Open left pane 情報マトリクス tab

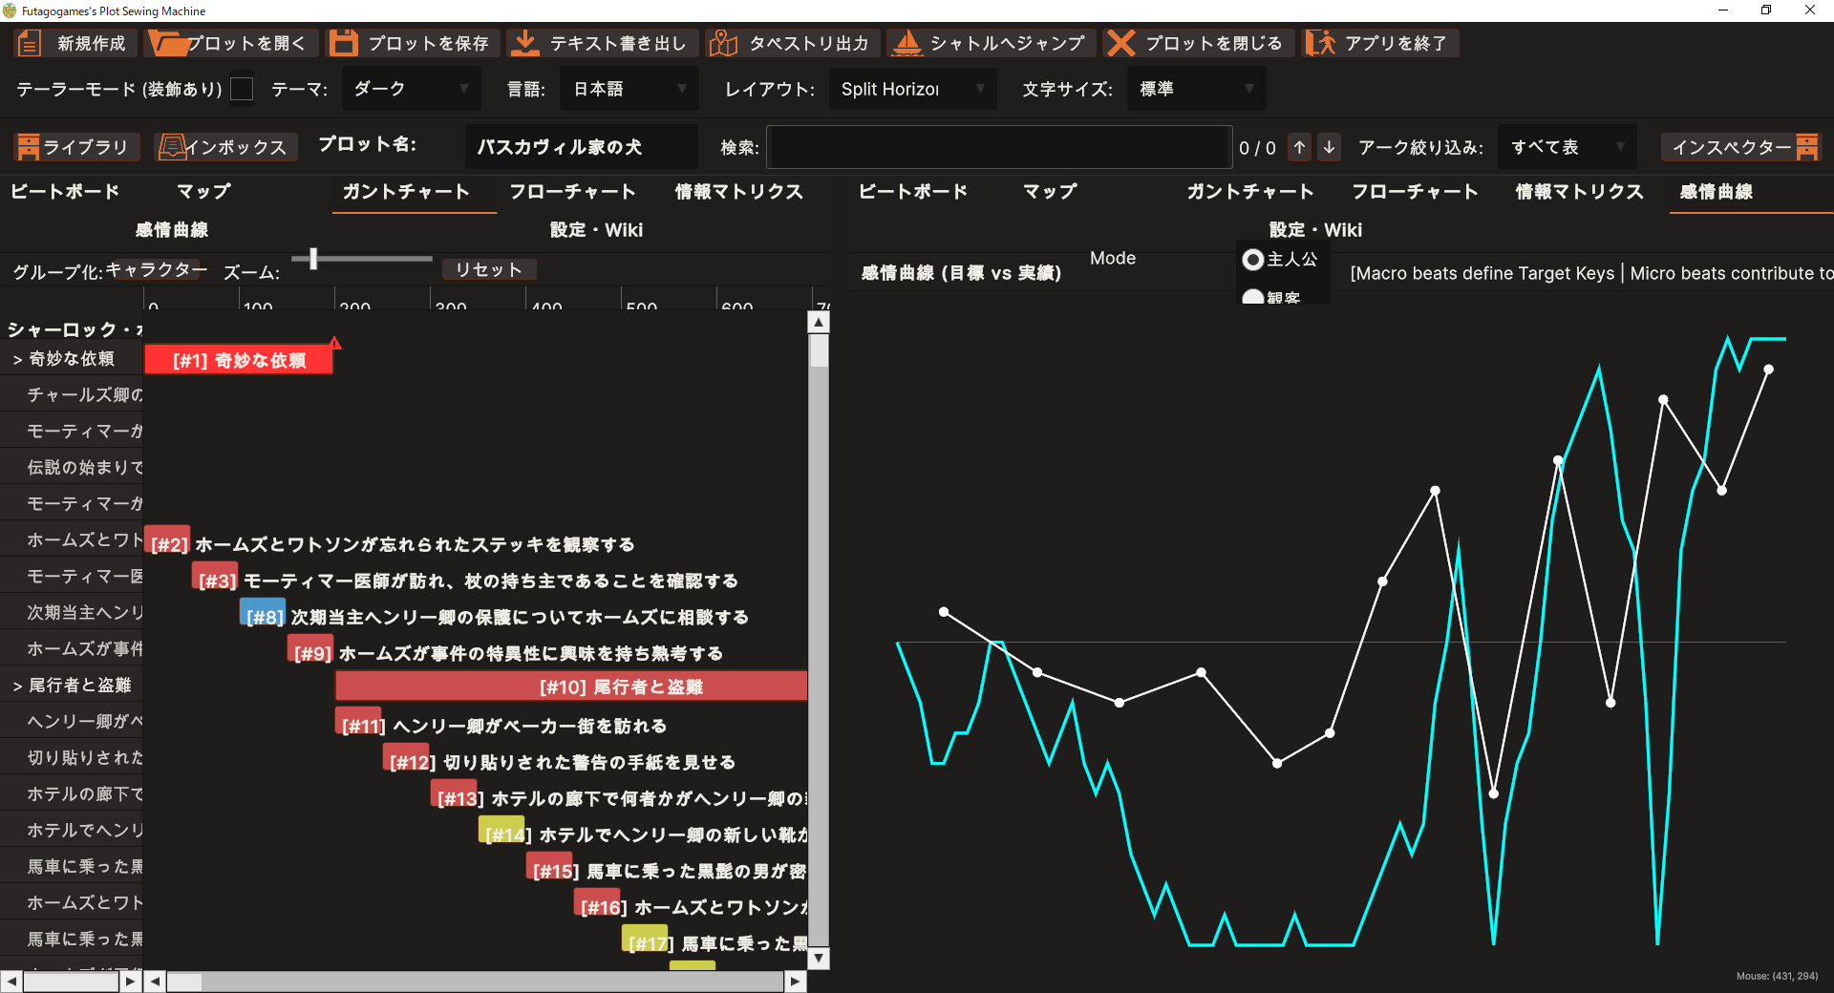(x=739, y=192)
